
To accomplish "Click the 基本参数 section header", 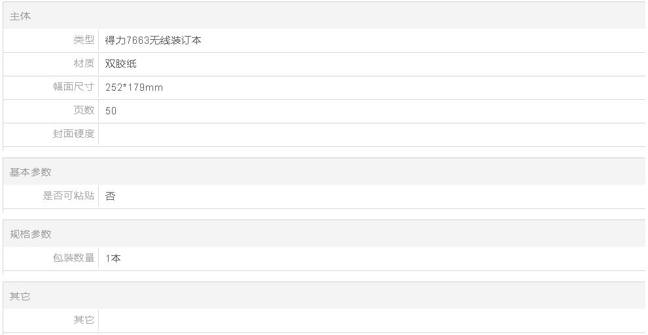I will tap(31, 172).
